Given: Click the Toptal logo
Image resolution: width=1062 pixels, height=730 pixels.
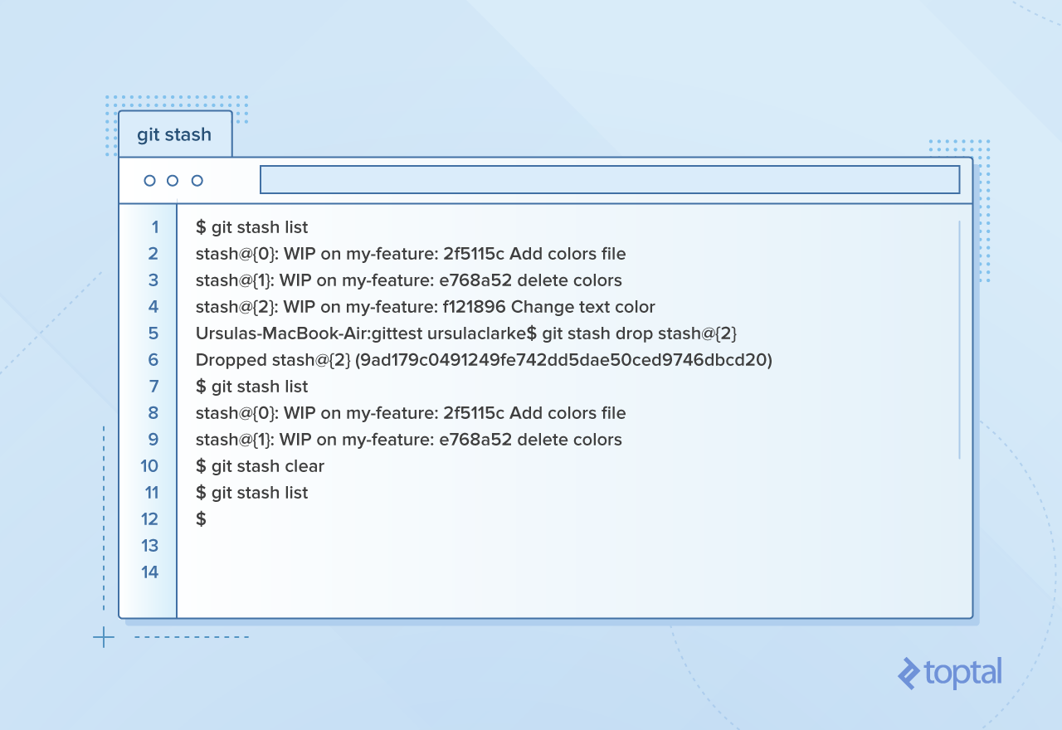Looking at the screenshot, I should [950, 673].
